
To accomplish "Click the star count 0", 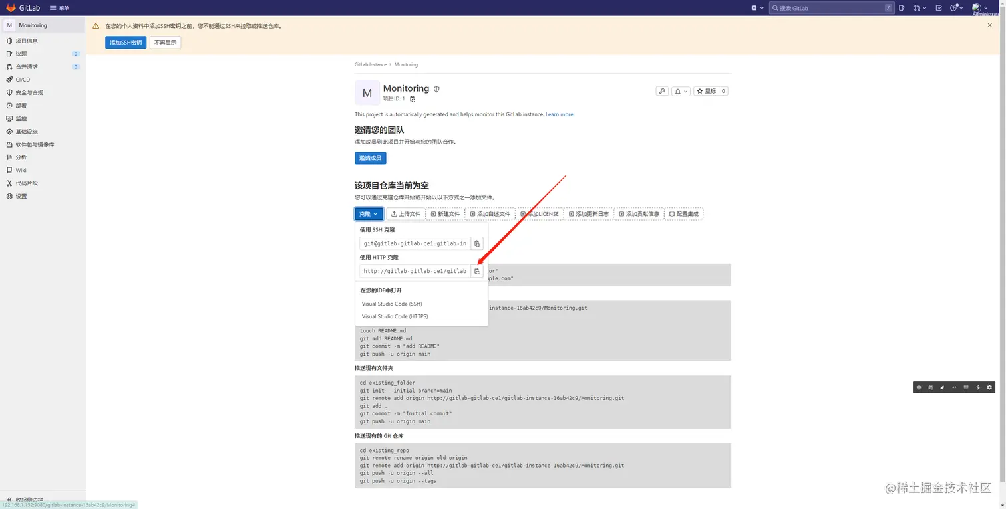I will click(723, 91).
